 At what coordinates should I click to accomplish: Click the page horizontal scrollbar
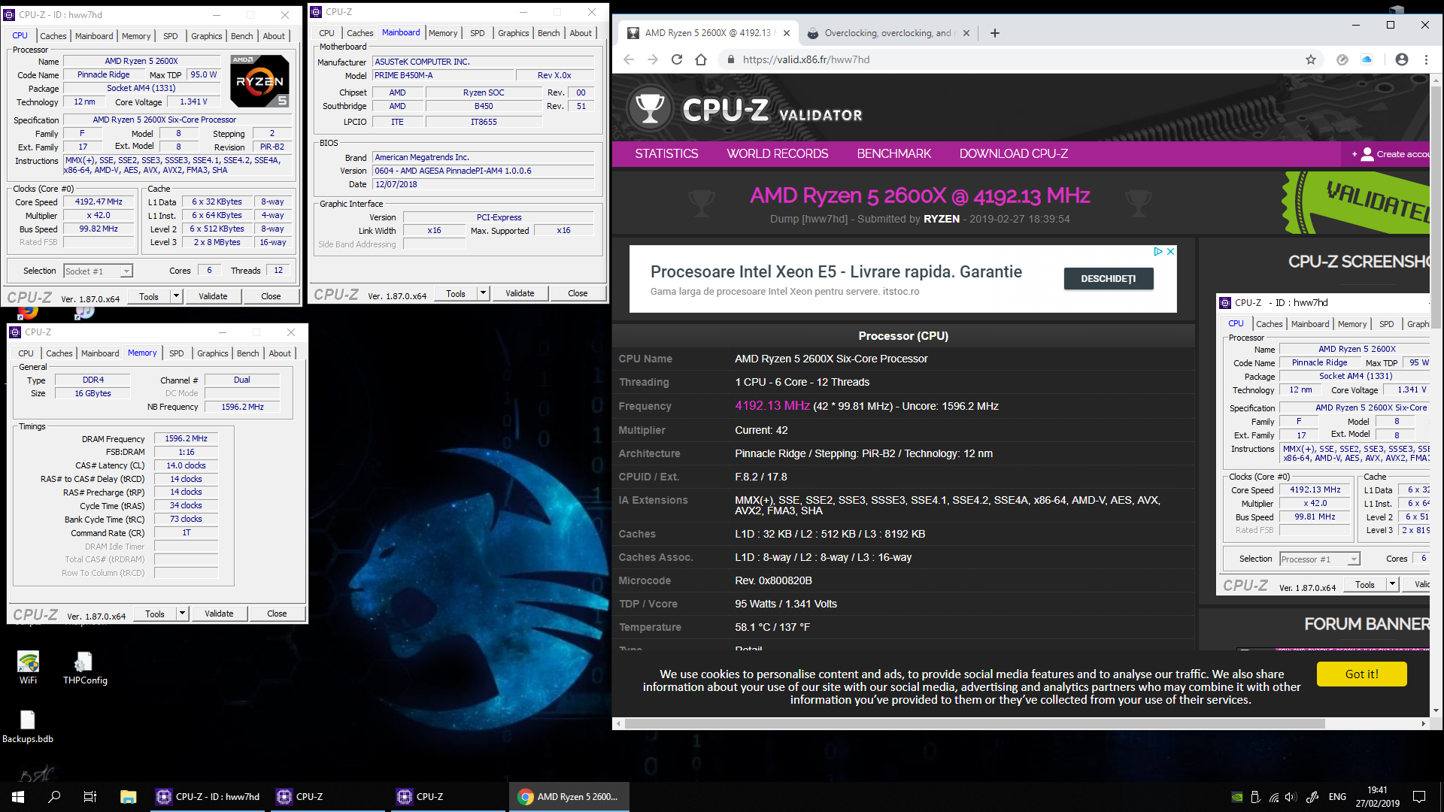point(974,724)
